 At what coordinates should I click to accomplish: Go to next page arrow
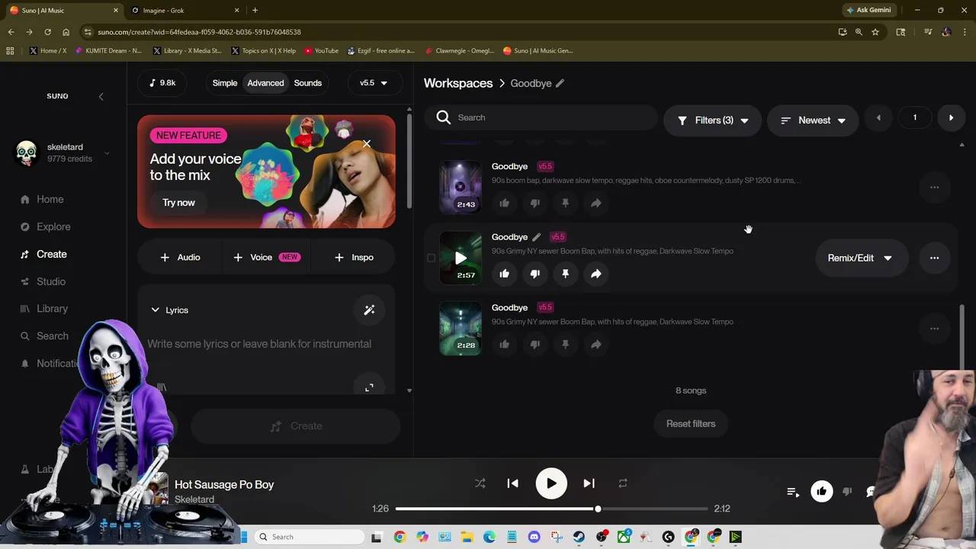pyautogui.click(x=951, y=118)
